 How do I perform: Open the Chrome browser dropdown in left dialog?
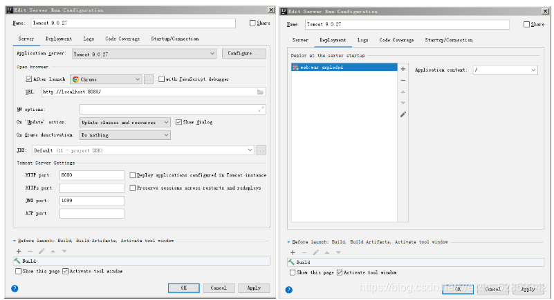pos(106,79)
